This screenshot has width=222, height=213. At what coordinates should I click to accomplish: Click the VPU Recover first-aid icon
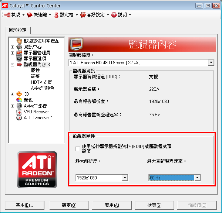(x=19, y=112)
